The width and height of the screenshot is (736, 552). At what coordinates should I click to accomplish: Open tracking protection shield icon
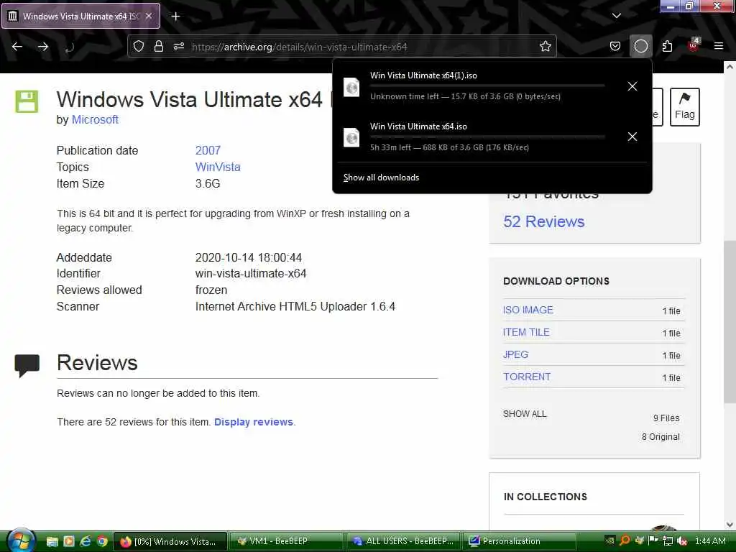(139, 47)
